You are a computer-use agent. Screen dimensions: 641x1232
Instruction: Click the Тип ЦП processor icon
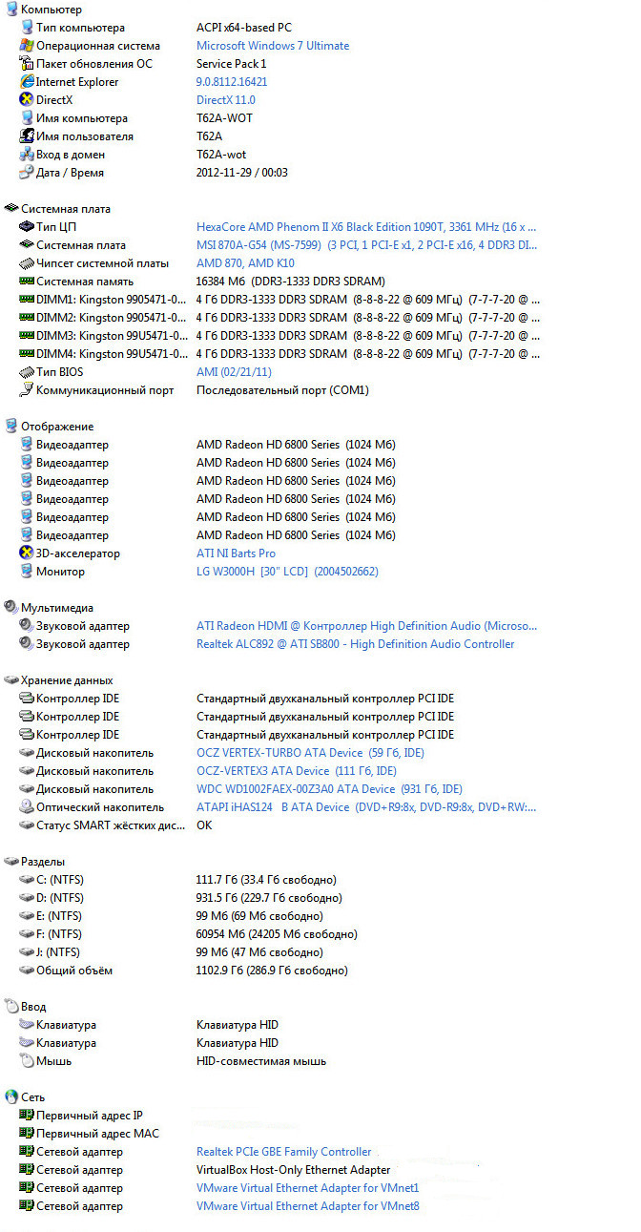click(27, 227)
